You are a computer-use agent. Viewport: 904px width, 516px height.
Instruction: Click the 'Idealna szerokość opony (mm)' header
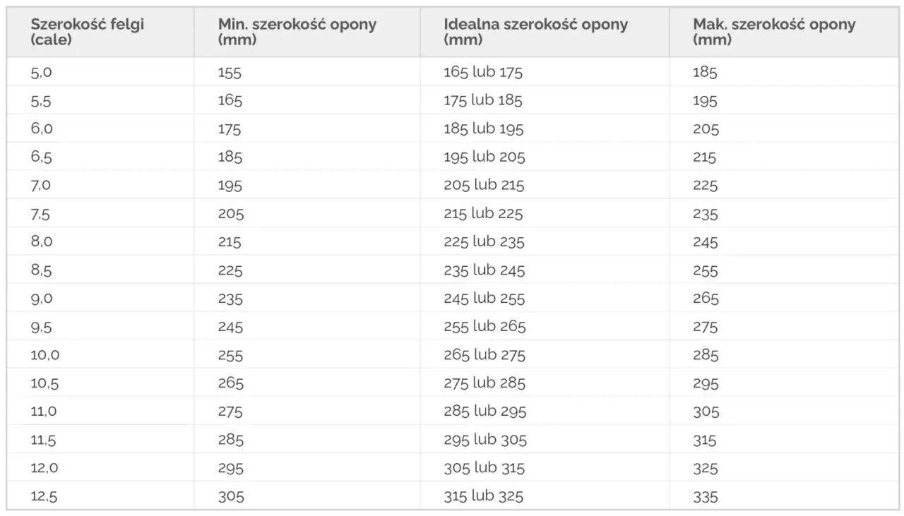point(535,32)
